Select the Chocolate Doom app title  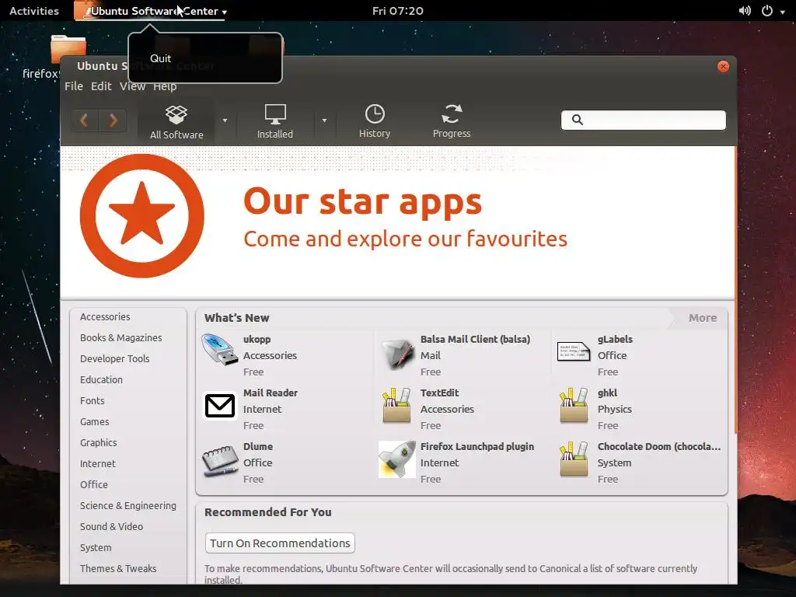point(659,447)
